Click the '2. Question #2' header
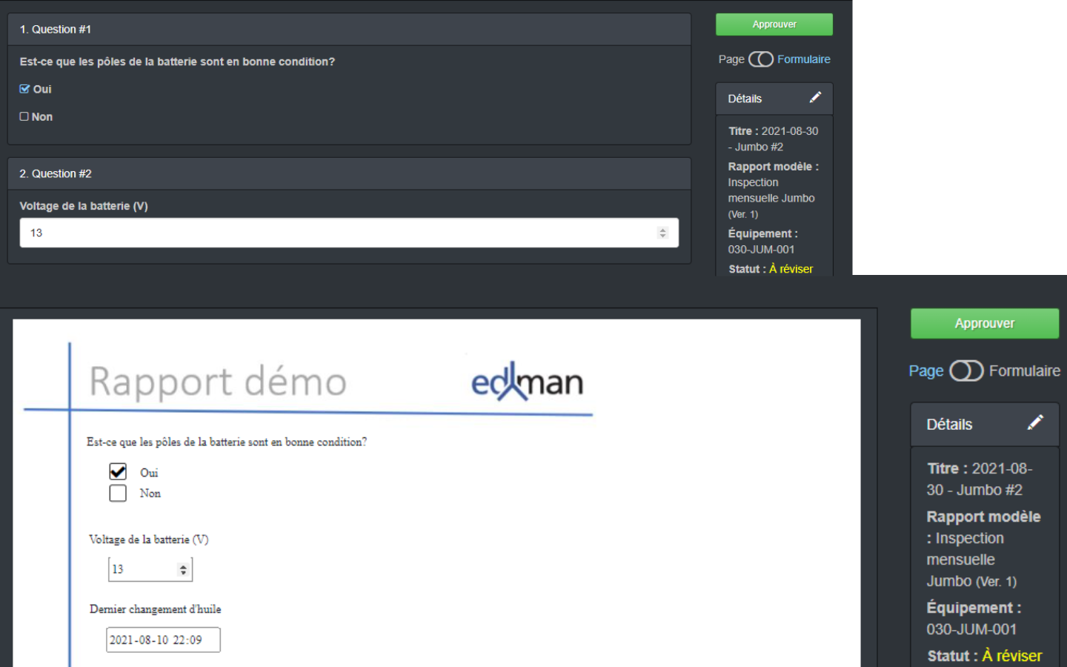 [x=349, y=173]
